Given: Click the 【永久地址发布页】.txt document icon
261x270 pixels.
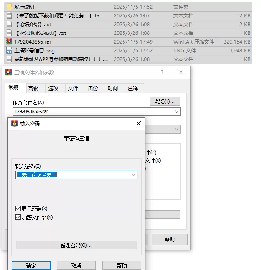Looking at the screenshot, I should 9,33.
